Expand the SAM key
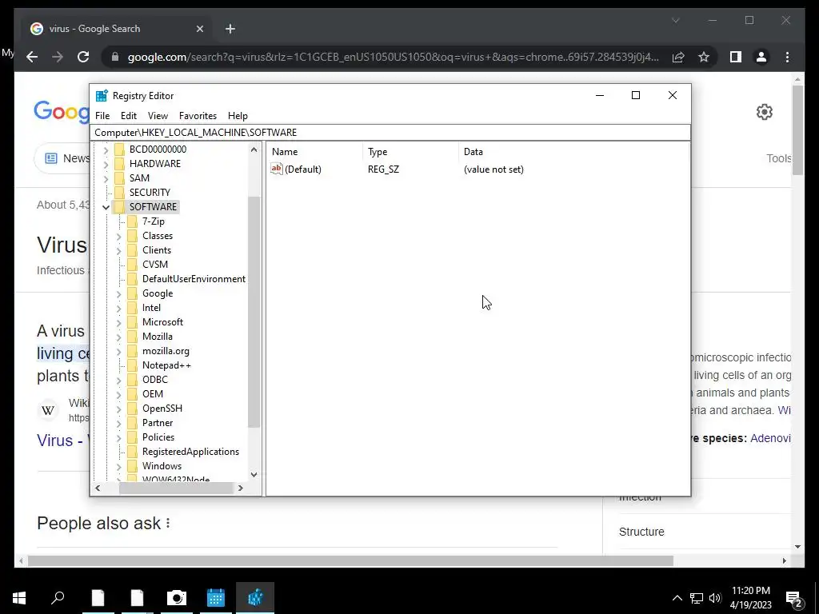The image size is (819, 614). pos(106,179)
